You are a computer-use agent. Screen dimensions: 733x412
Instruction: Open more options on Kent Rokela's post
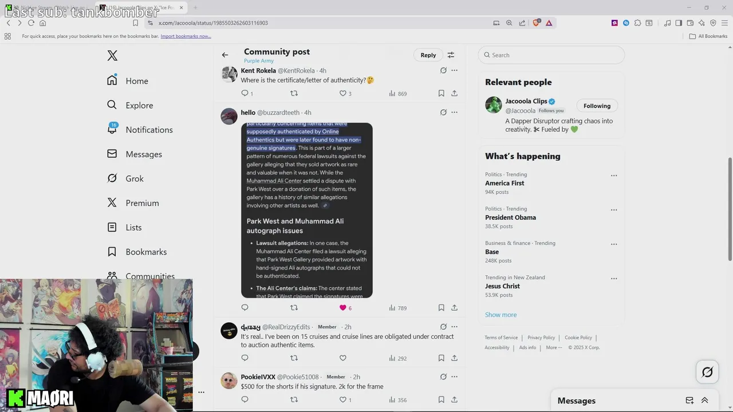click(454, 70)
